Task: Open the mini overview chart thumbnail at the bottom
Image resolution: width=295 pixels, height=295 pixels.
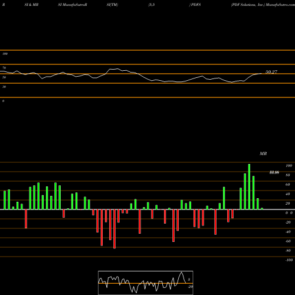Action: (x=146, y=283)
